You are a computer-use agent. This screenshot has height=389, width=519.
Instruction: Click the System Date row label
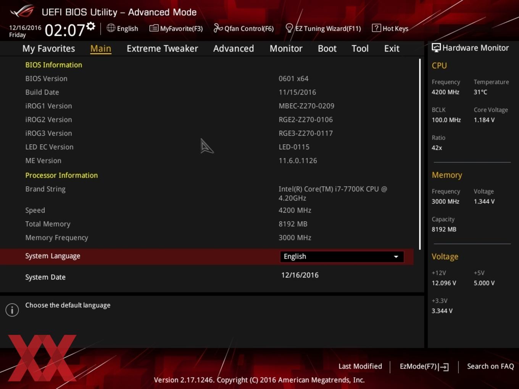point(45,277)
